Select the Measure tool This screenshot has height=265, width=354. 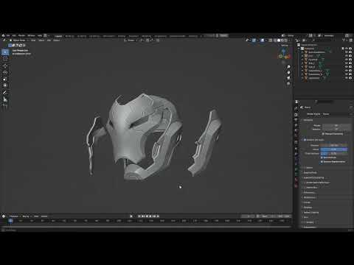pos(5,99)
